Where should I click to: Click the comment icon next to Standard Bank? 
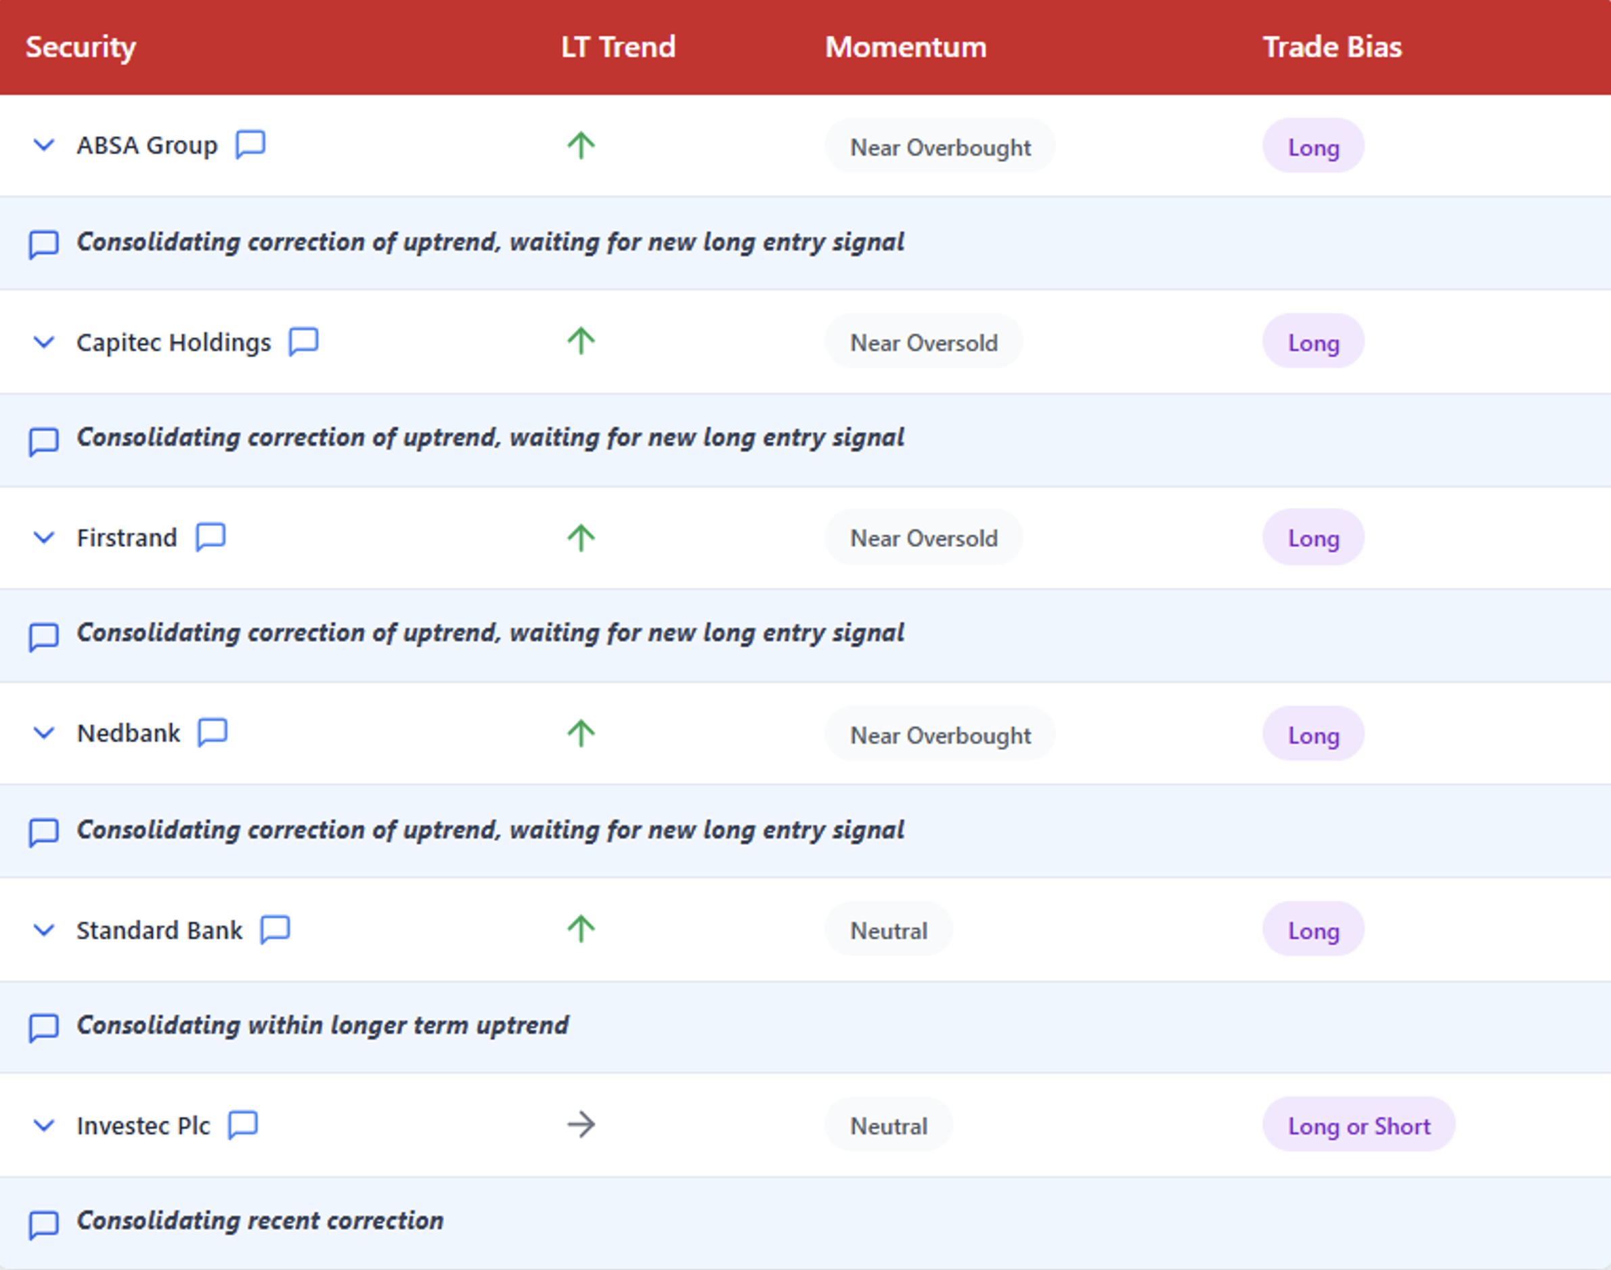pyautogui.click(x=275, y=929)
